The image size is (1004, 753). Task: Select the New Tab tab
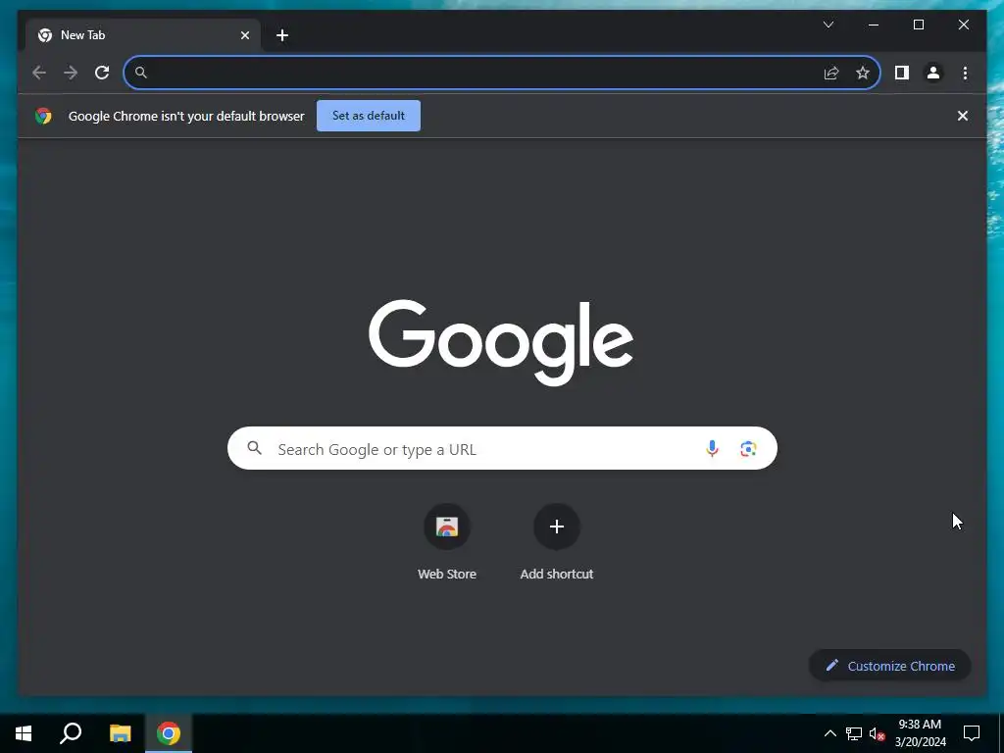tap(142, 35)
